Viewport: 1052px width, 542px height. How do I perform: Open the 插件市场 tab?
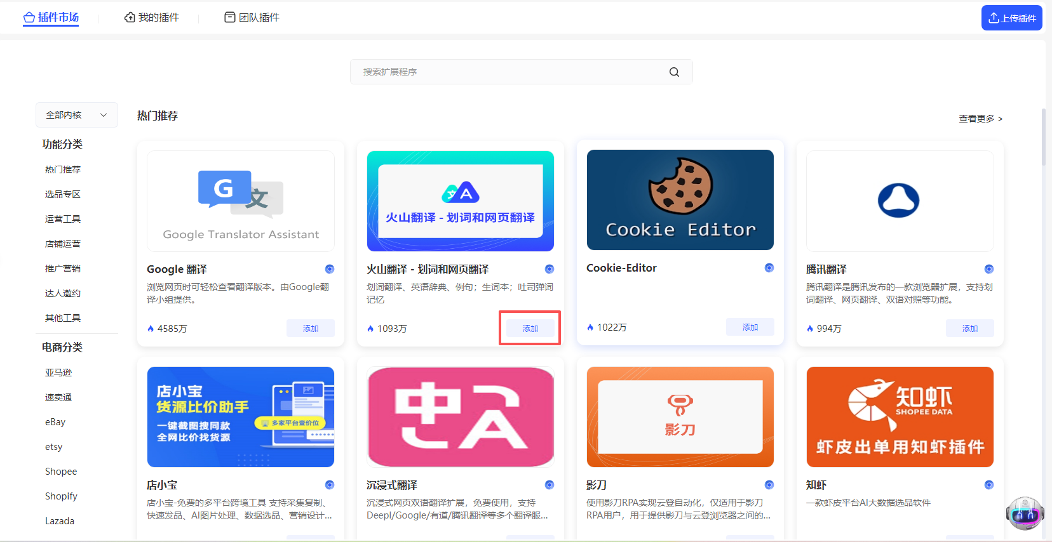tap(51, 17)
